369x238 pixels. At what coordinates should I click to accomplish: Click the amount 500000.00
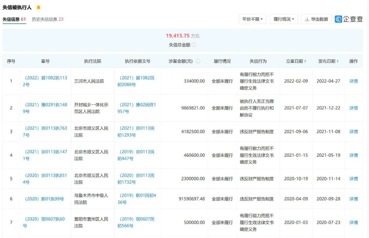pyautogui.click(x=194, y=223)
